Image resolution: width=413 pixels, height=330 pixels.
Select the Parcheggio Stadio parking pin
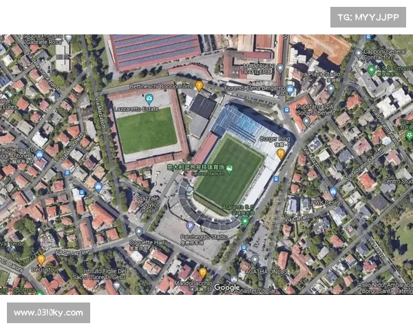coord(190,227)
